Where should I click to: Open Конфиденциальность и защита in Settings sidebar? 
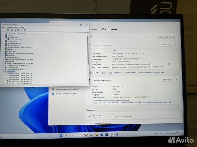(65, 89)
